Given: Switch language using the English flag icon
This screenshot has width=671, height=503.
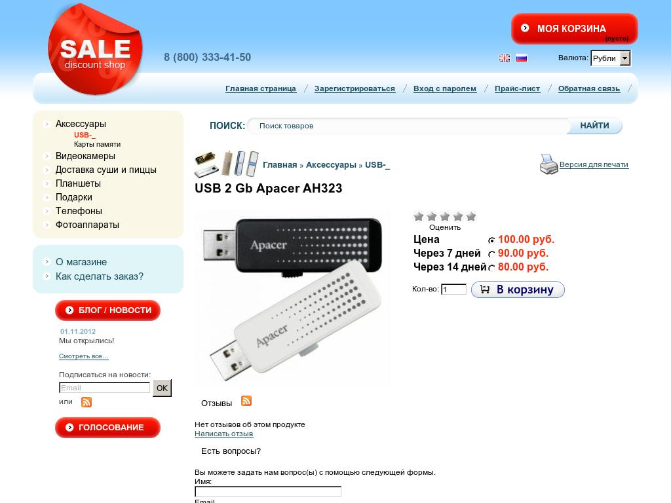Looking at the screenshot, I should pyautogui.click(x=505, y=58).
